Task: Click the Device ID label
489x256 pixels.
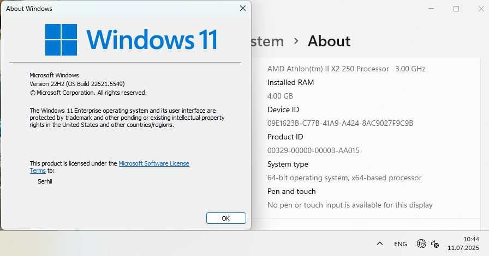Action: [x=283, y=109]
